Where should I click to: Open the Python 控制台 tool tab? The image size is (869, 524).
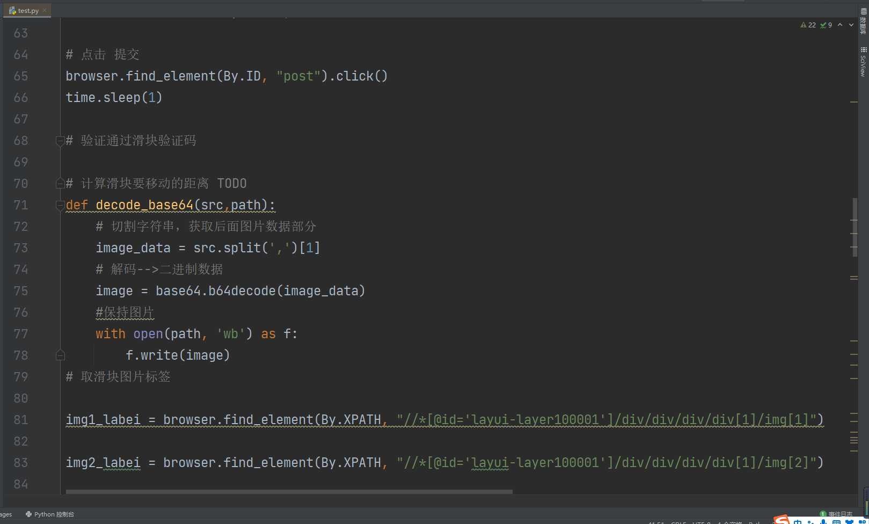tap(50, 514)
